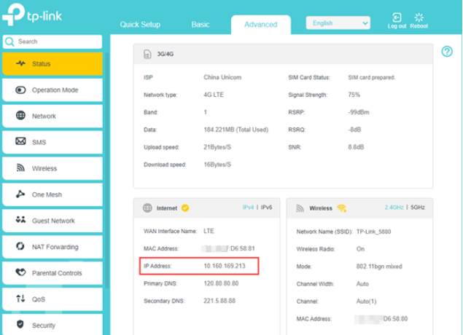Click the Operation Mode toggle icon
Image resolution: width=463 pixels, height=335 pixels.
click(20, 90)
